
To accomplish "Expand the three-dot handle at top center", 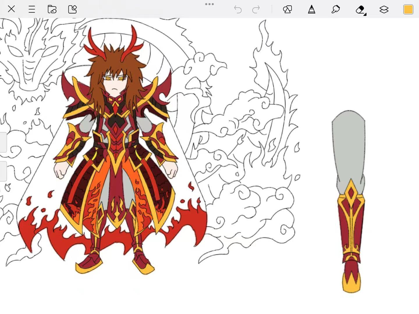I will (x=210, y=4).
